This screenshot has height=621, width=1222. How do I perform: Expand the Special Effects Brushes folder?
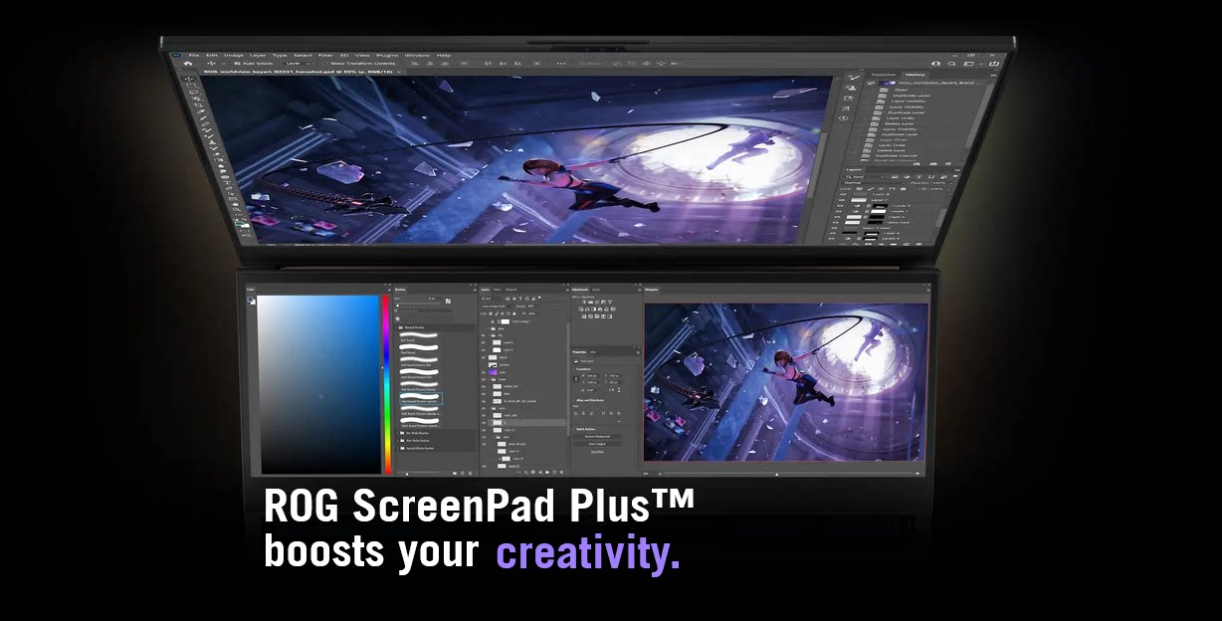coord(398,448)
